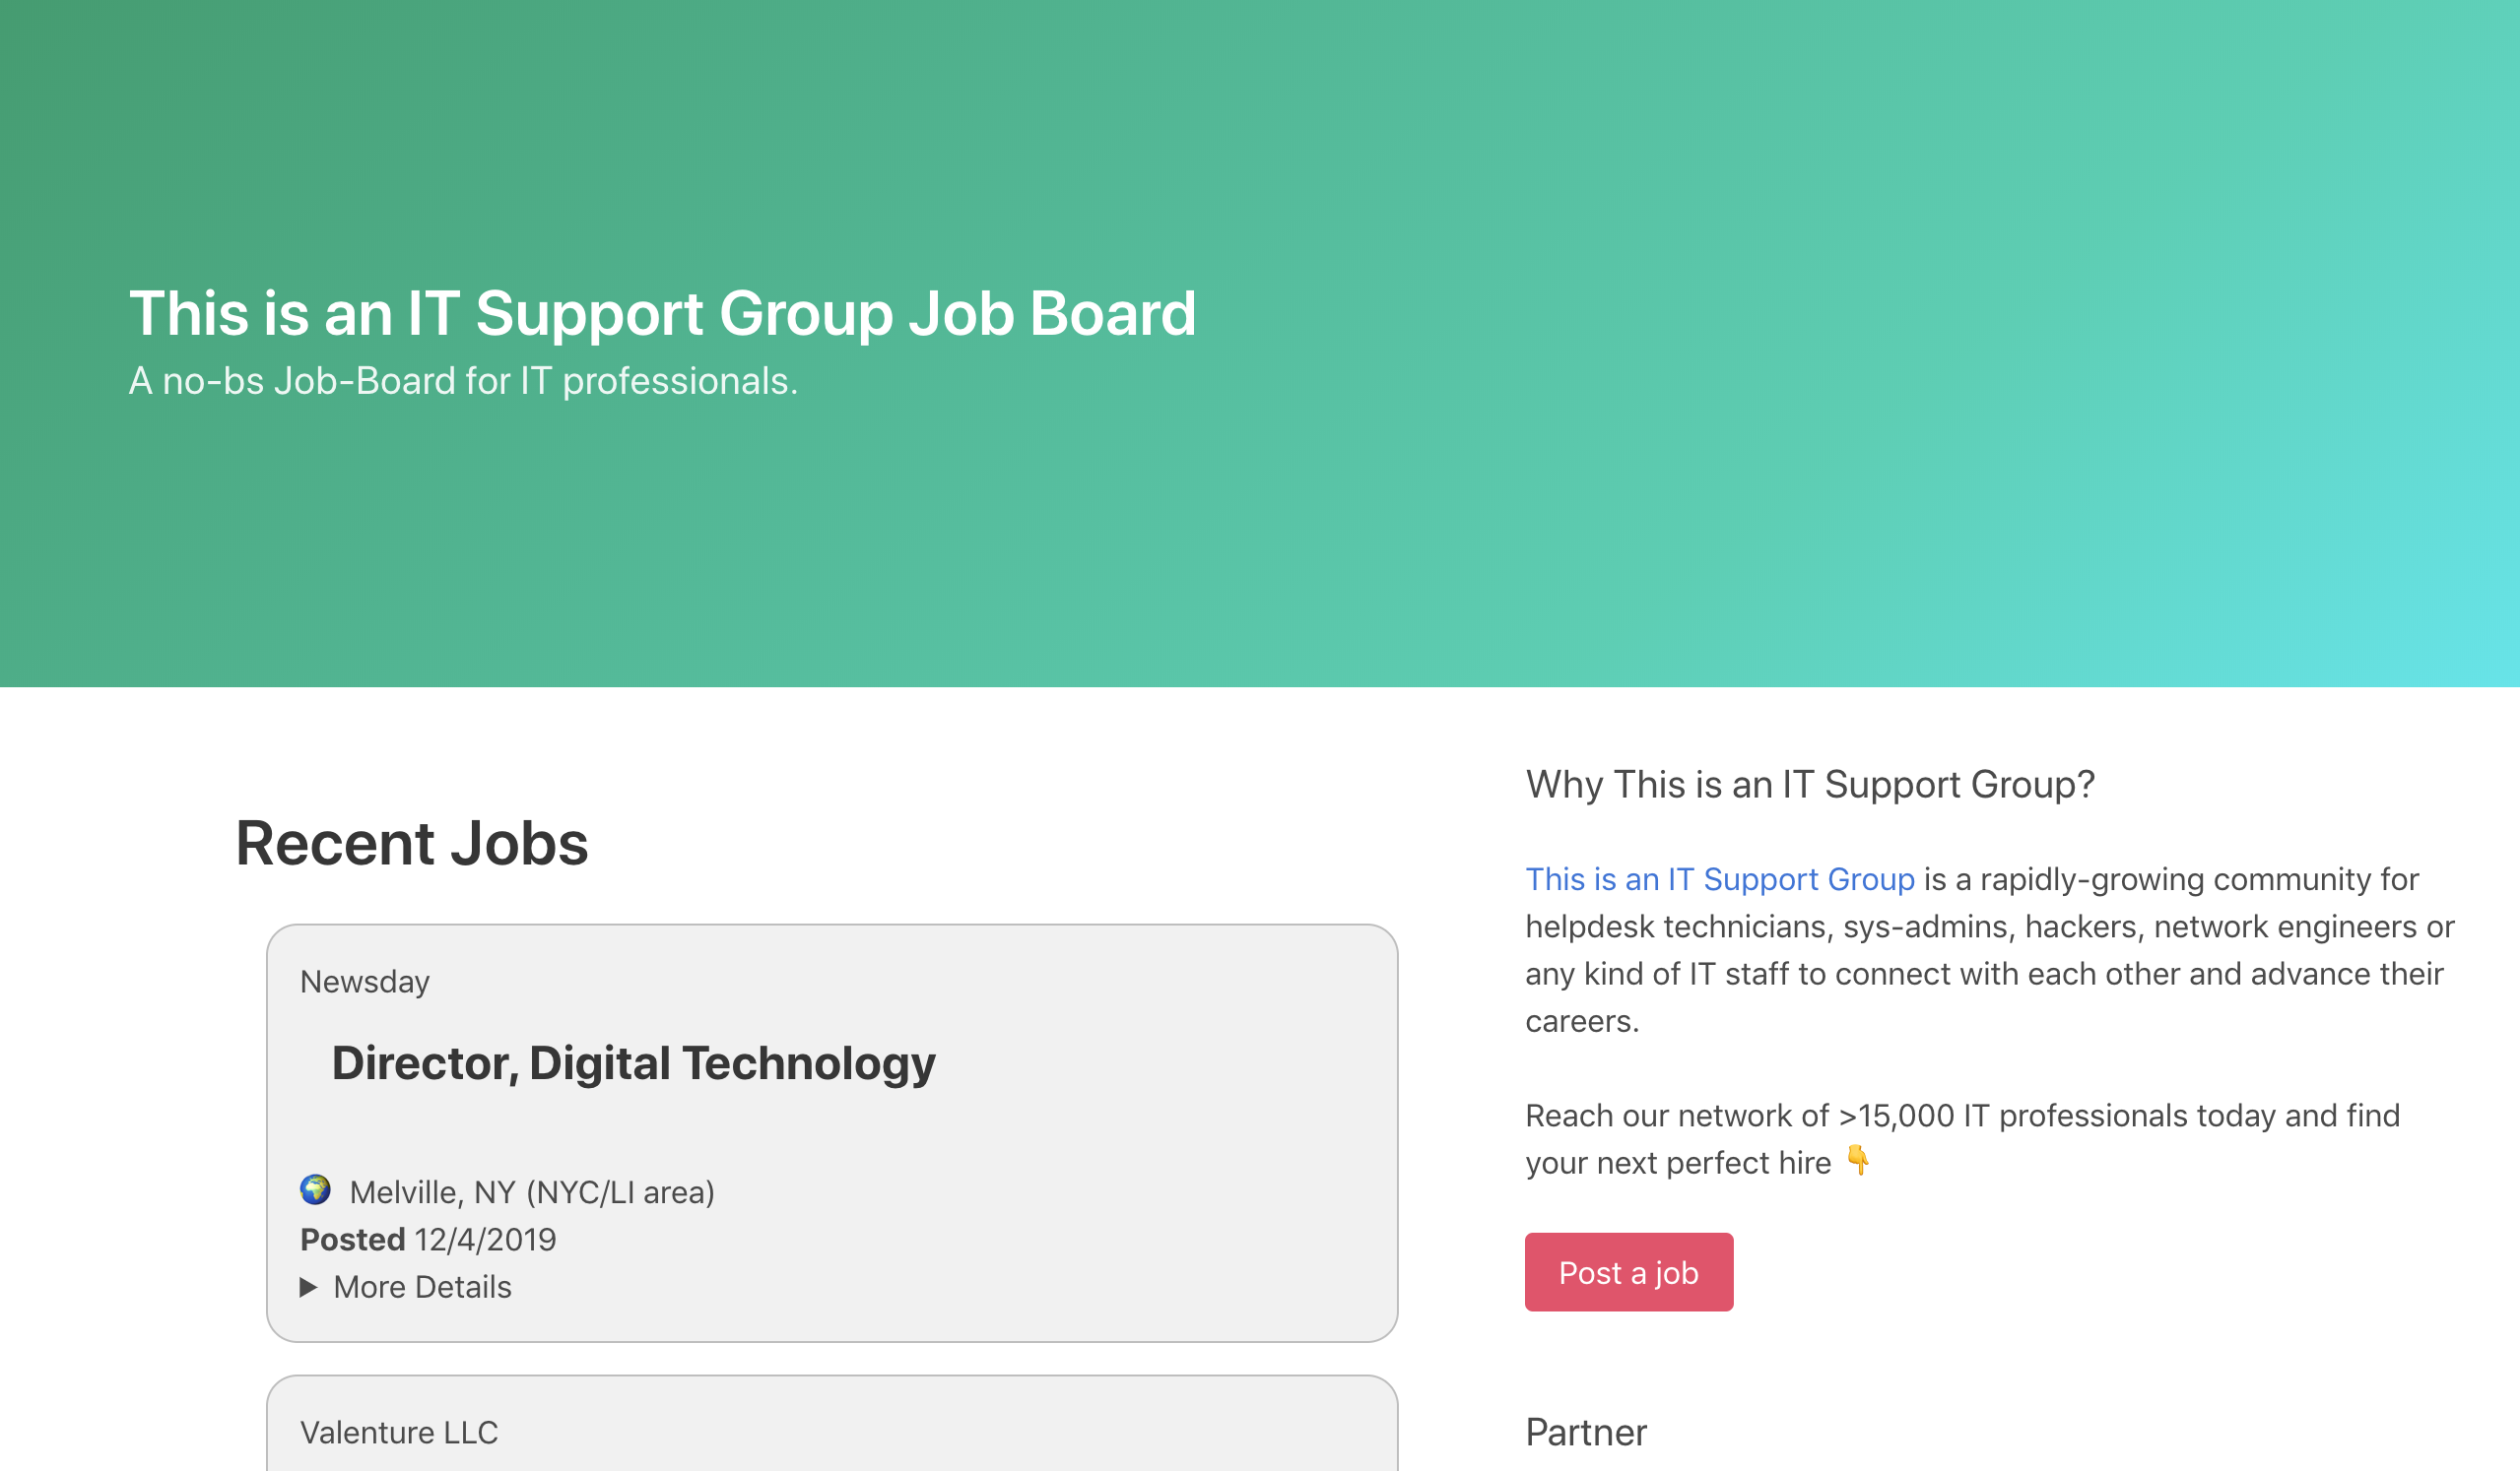Click the Valenture LLC company name
Screen dimensions: 2520x1471
point(400,1432)
